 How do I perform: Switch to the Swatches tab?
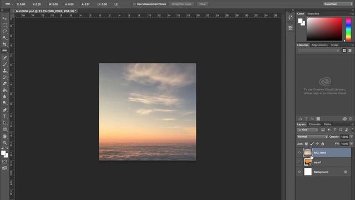pos(313,14)
